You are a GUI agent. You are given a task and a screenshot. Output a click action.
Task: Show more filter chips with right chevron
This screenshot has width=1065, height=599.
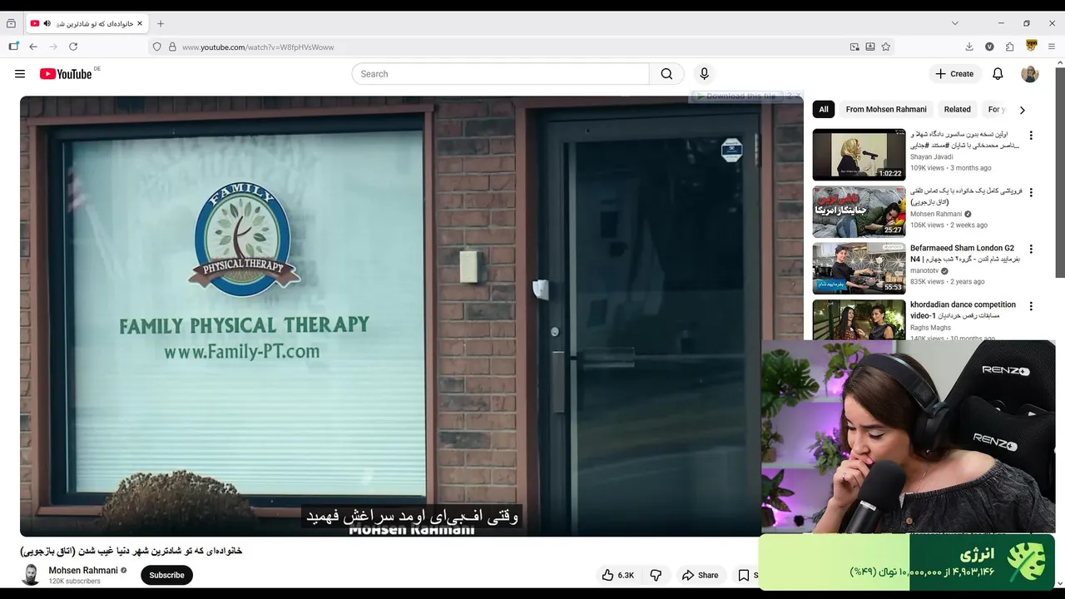click(1023, 110)
